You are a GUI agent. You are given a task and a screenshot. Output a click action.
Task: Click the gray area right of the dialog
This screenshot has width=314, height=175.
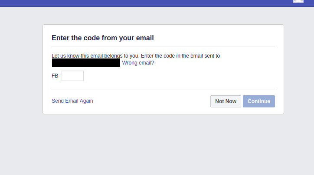click(x=299, y=69)
